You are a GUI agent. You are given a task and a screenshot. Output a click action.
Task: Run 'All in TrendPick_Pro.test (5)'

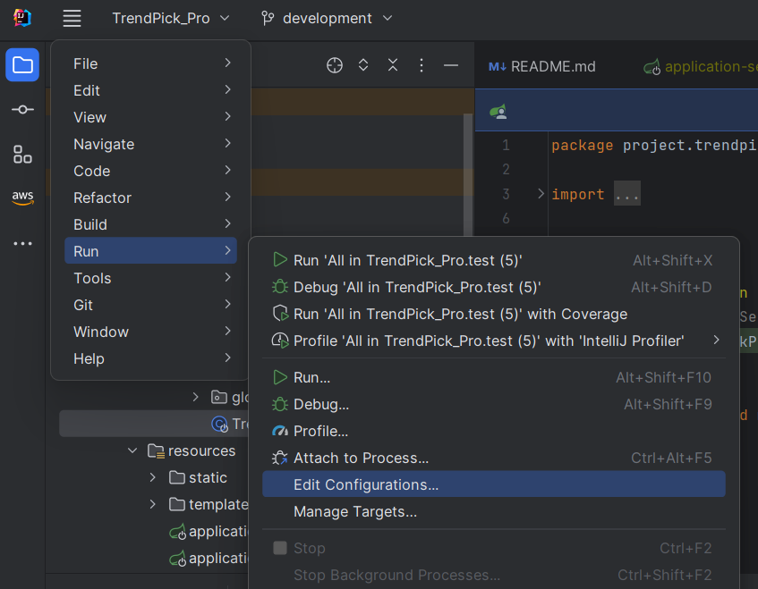(x=494, y=260)
